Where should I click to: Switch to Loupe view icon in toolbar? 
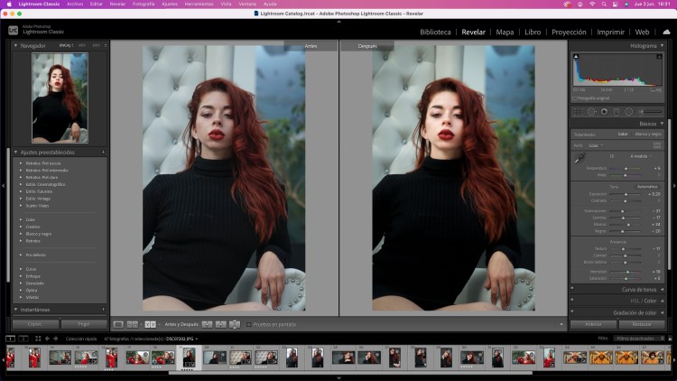118,324
